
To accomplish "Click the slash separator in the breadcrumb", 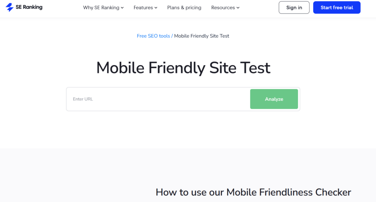I will click(172, 36).
